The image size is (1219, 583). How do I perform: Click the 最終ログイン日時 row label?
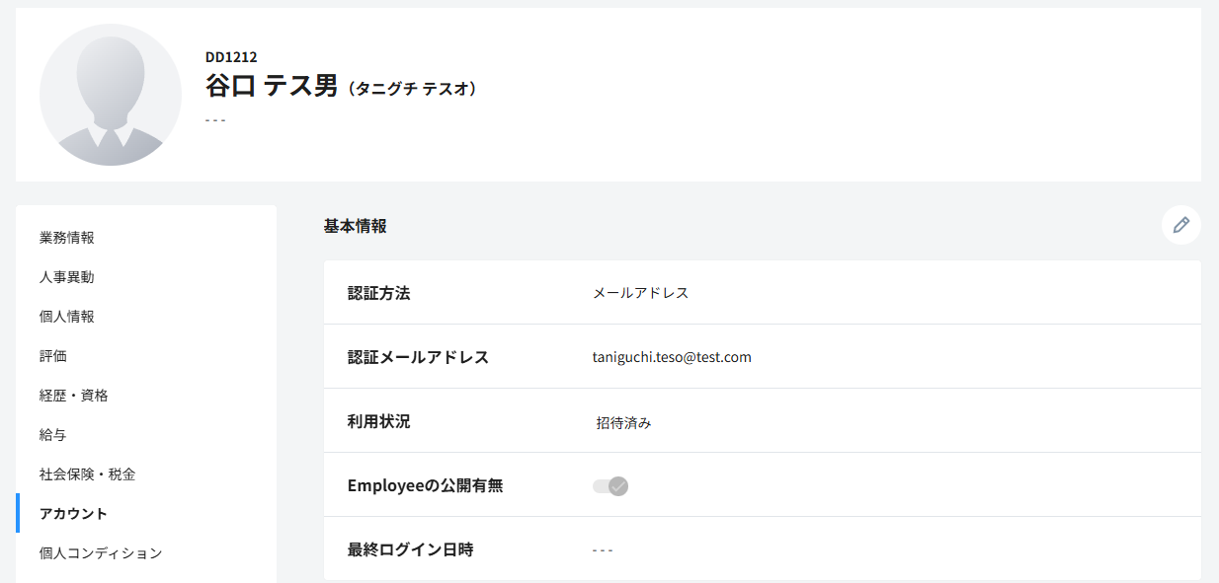pos(410,549)
